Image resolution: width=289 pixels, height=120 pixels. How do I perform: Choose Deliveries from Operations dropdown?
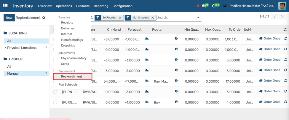pos(68,28)
